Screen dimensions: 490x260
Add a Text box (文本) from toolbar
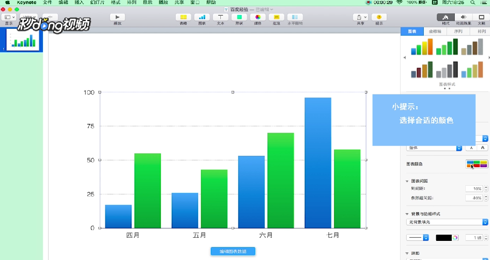pyautogui.click(x=221, y=17)
